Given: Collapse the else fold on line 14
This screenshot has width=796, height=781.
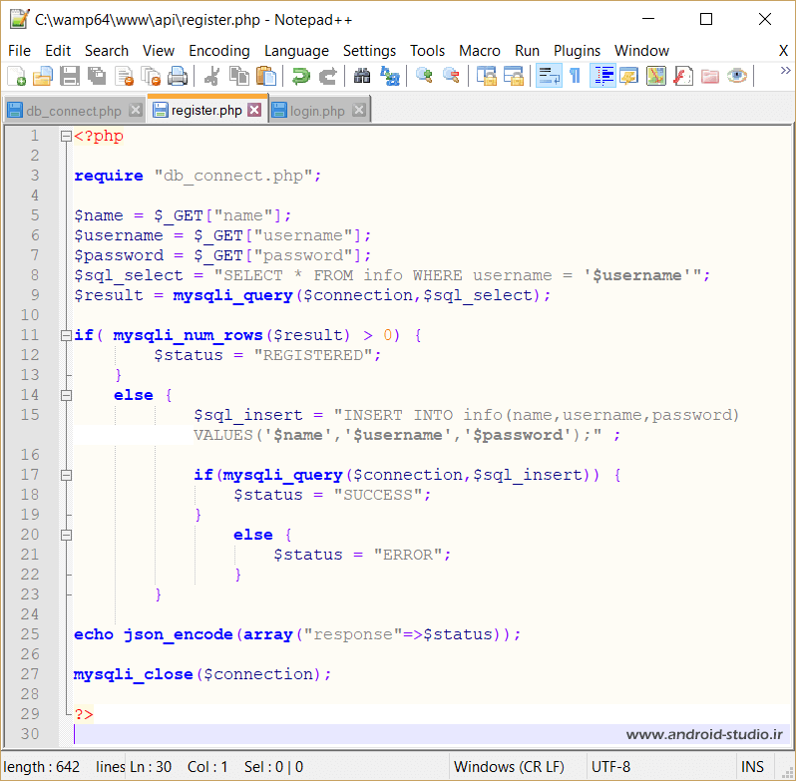Looking at the screenshot, I should [x=66, y=395].
